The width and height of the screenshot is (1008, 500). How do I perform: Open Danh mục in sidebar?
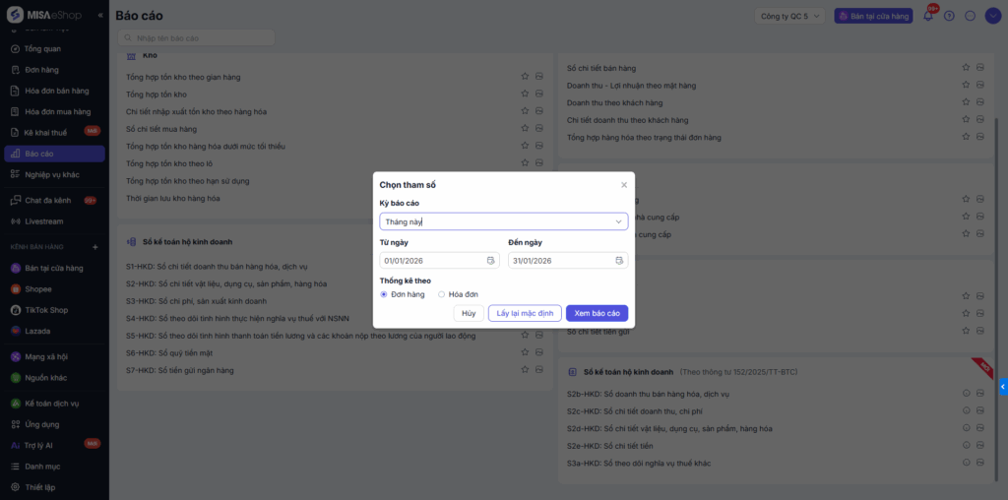click(x=55, y=466)
